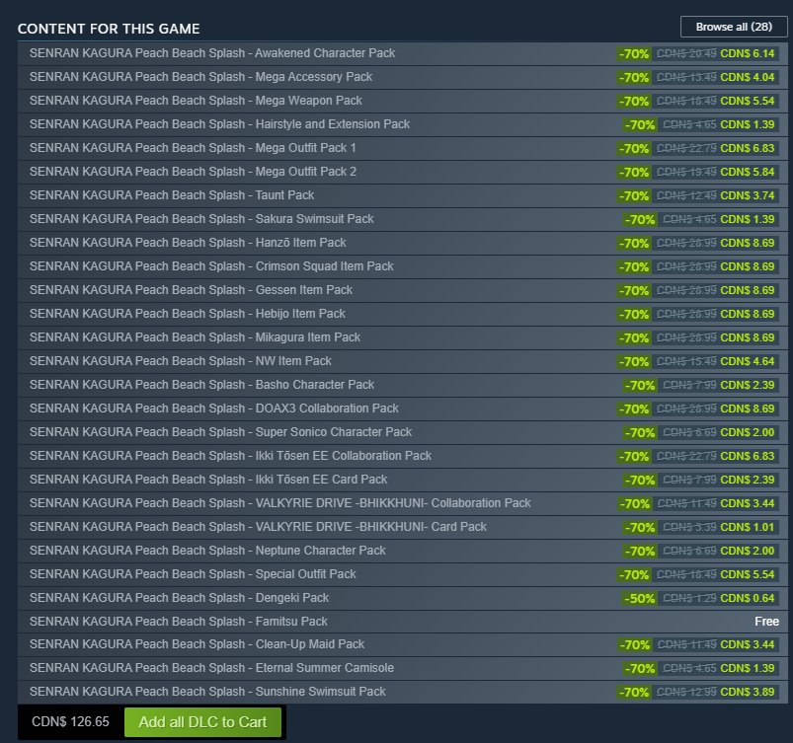Select the Mega Outfit Pack 1 row
The width and height of the screenshot is (793, 743).
(403, 148)
